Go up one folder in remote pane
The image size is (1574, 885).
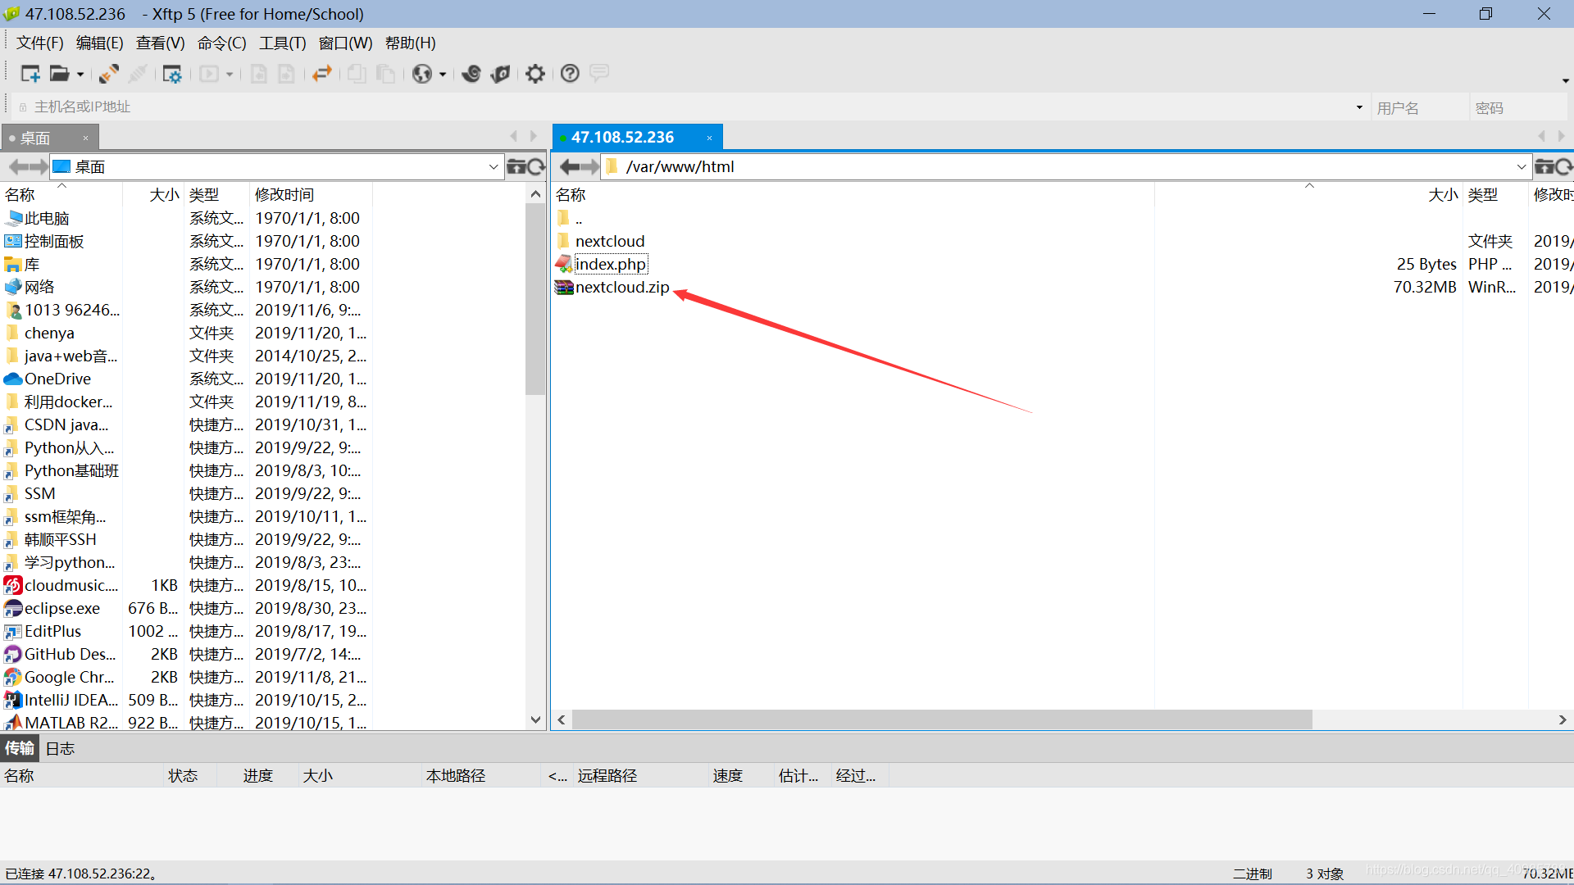[1544, 167]
